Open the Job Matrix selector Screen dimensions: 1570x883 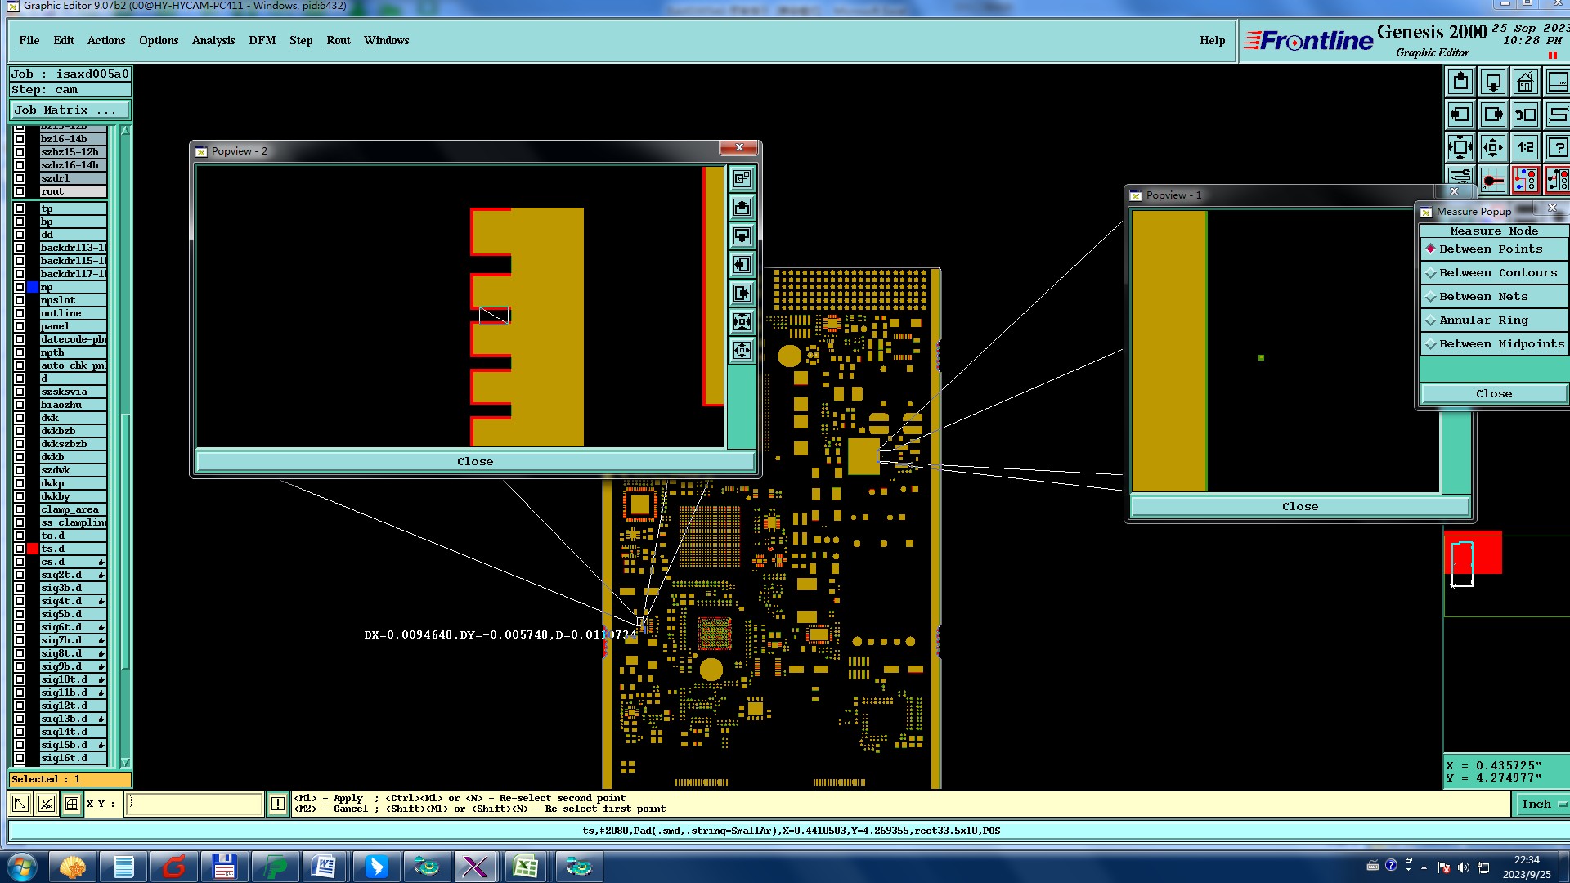(70, 110)
